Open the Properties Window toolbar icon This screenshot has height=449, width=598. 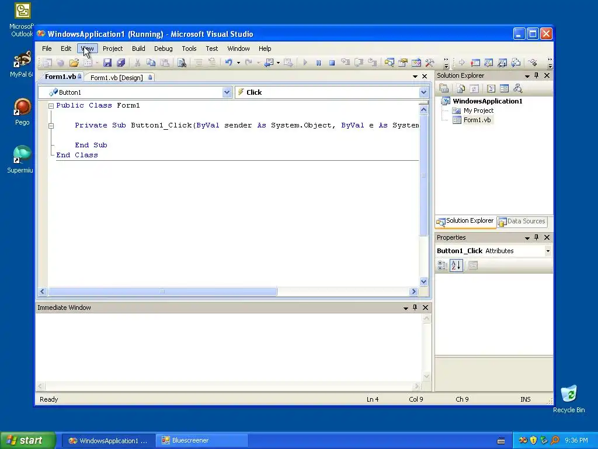click(403, 62)
